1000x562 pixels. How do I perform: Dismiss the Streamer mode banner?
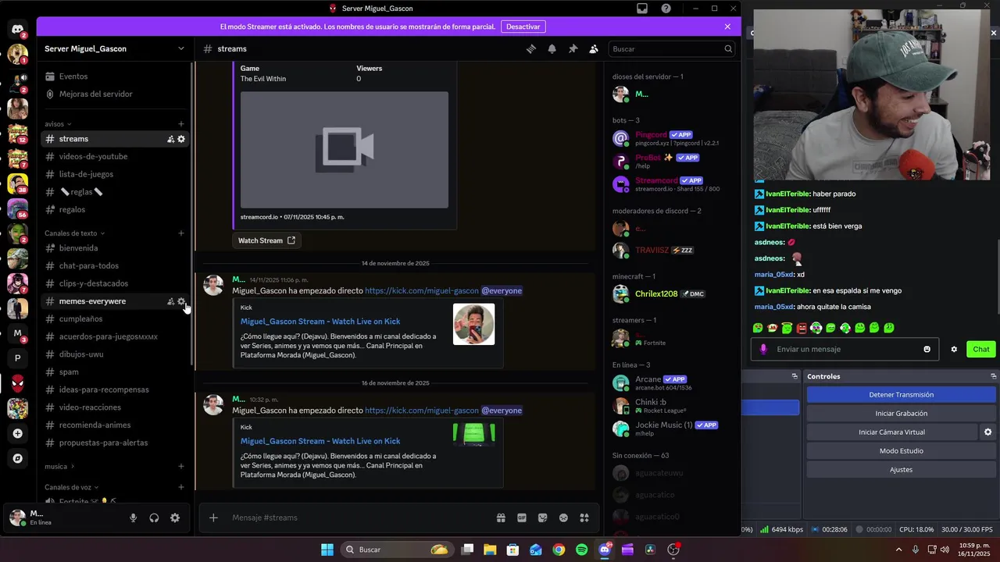[727, 27]
